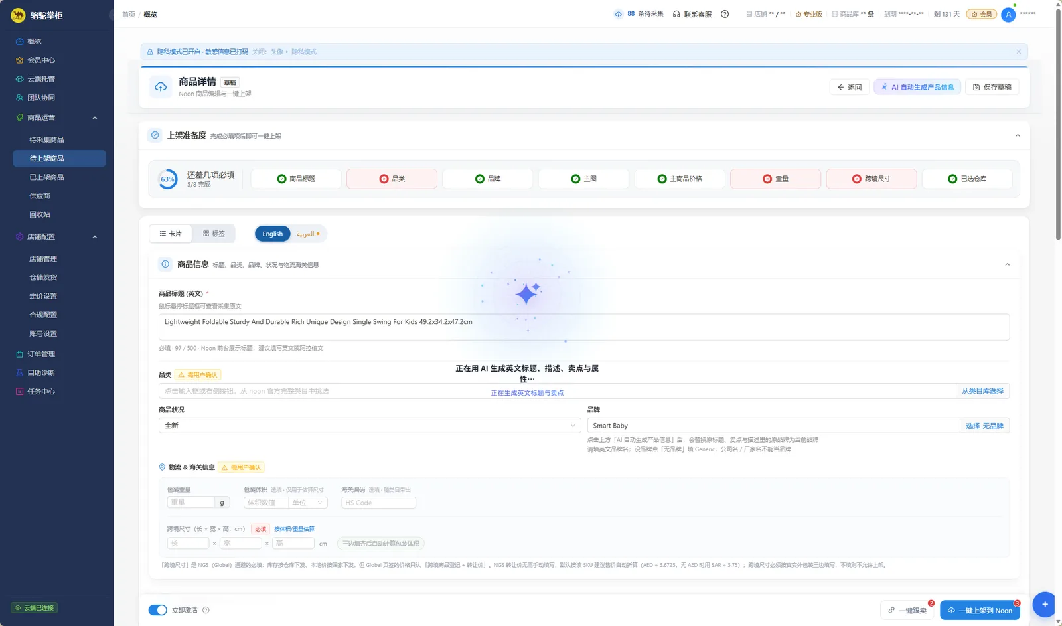Image resolution: width=1062 pixels, height=626 pixels.
Task: Open the user avatar icon
Action: coord(1008,14)
